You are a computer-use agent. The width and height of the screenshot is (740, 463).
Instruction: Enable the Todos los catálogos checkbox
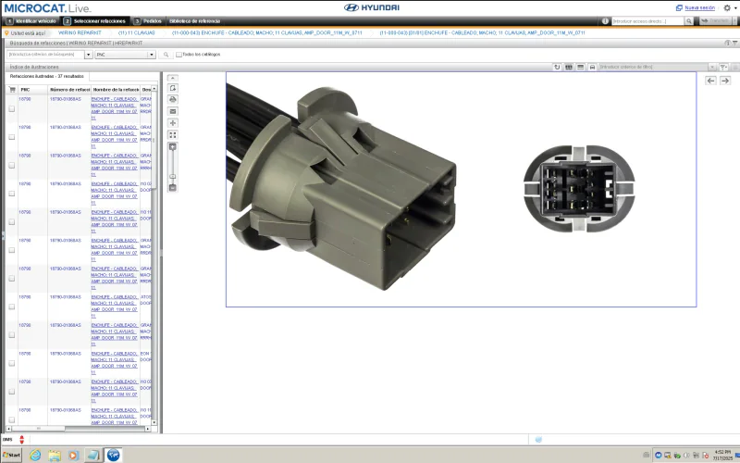coord(179,55)
